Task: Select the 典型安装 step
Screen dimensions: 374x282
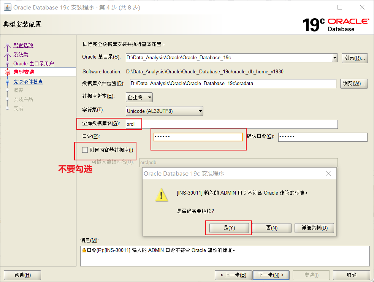Action: tap(24, 72)
